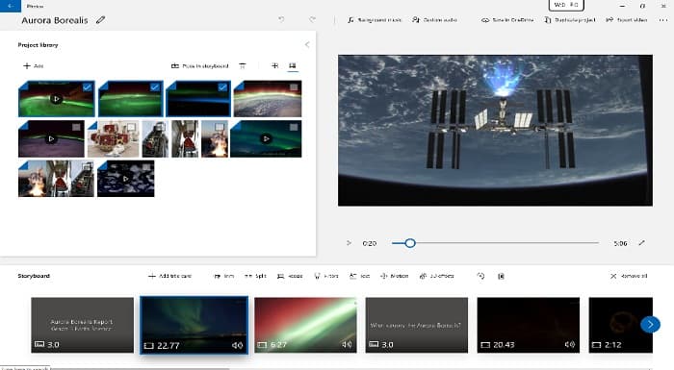Check the red spacecraft hangar photo
This screenshot has height=370, width=674.
coord(131,127)
